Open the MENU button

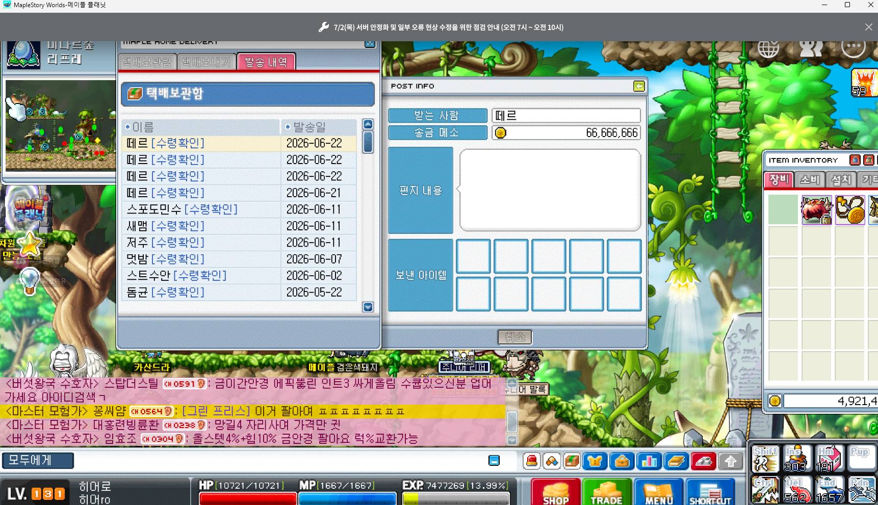(659, 492)
